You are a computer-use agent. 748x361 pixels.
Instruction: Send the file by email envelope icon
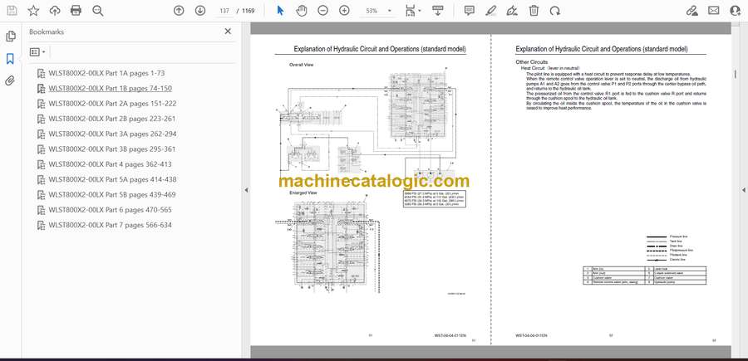pos(714,11)
